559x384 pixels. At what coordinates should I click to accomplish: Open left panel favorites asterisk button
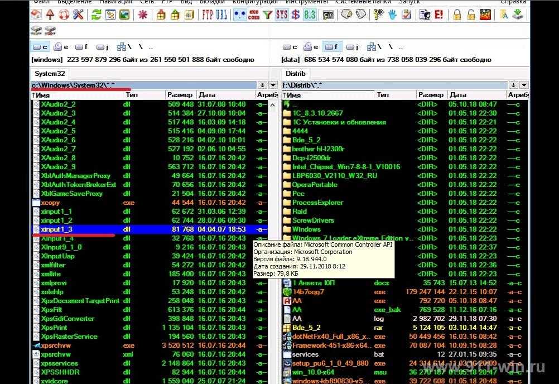tap(262, 85)
